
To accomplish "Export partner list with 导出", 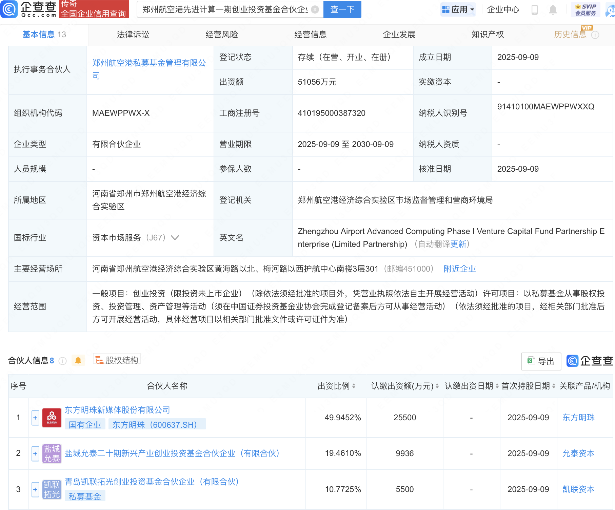I will click(x=541, y=361).
